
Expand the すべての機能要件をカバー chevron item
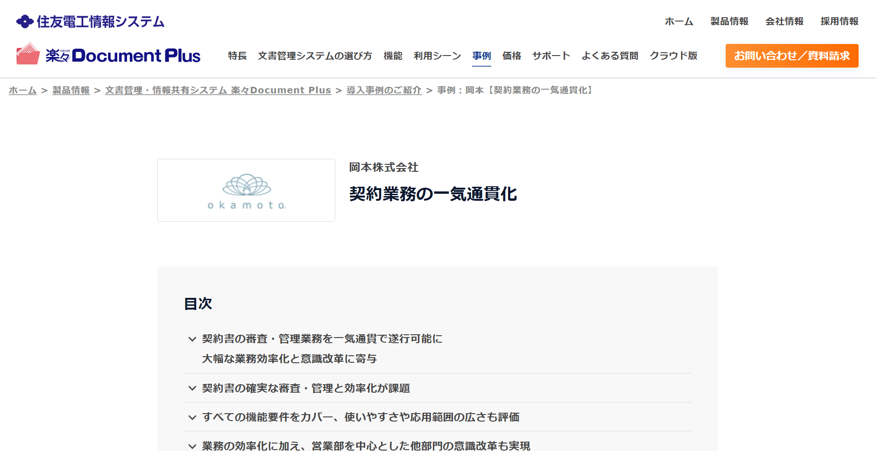192,417
